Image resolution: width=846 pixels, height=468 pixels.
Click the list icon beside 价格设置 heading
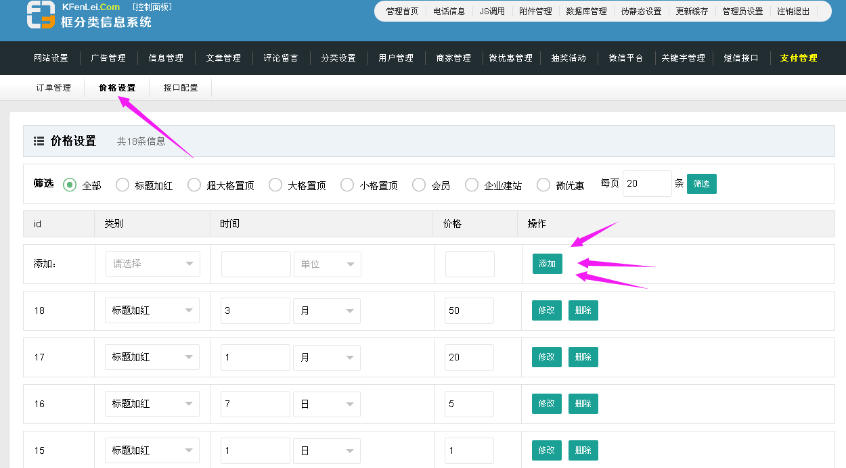click(x=39, y=141)
